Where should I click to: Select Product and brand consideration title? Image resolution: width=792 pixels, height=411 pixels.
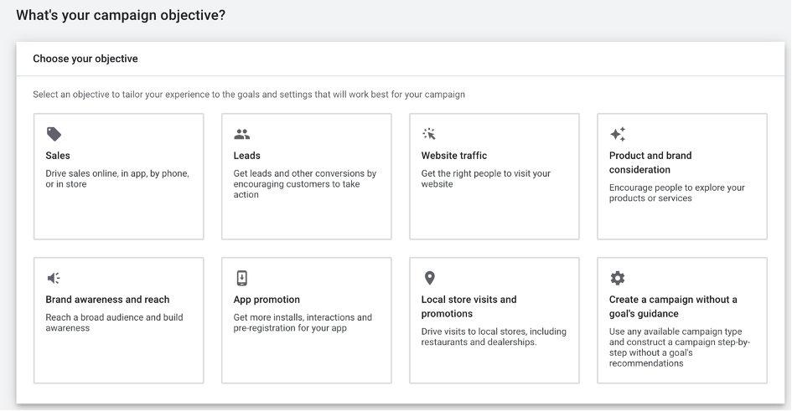[x=650, y=162]
